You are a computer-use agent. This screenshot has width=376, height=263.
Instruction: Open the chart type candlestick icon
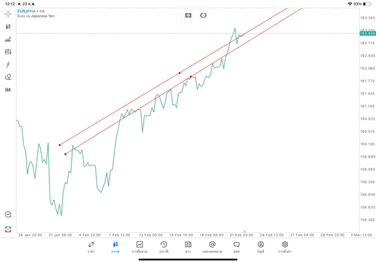pyautogui.click(x=8, y=26)
